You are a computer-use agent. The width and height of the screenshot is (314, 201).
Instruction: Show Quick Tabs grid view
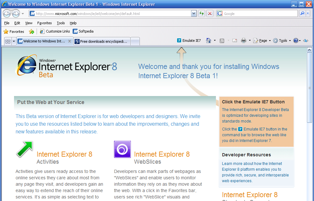pos(8,41)
